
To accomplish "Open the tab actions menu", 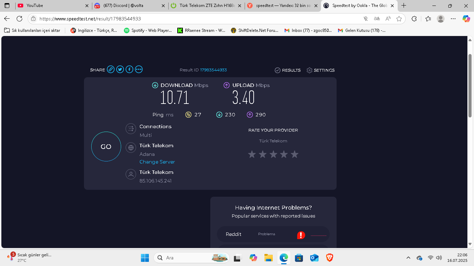I will click(x=7, y=6).
